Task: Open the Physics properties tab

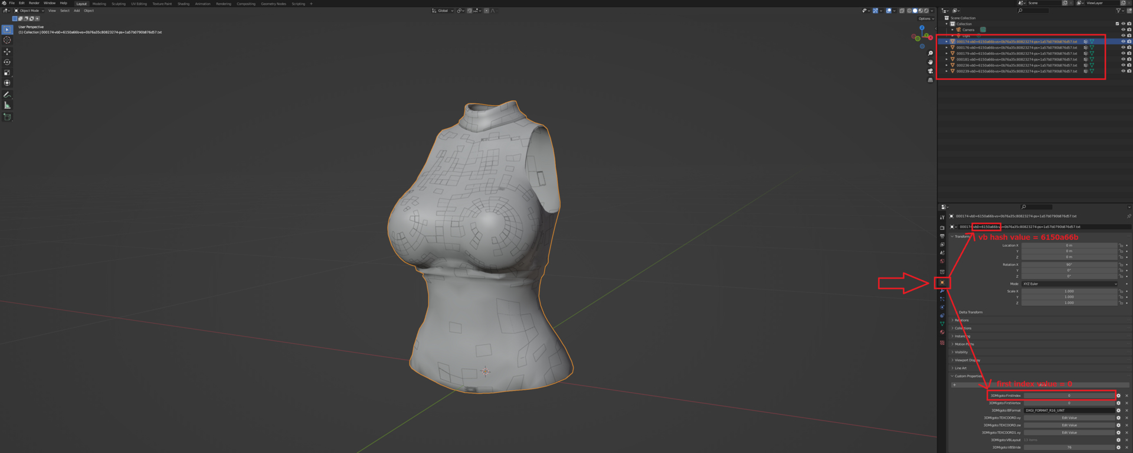Action: click(942, 307)
